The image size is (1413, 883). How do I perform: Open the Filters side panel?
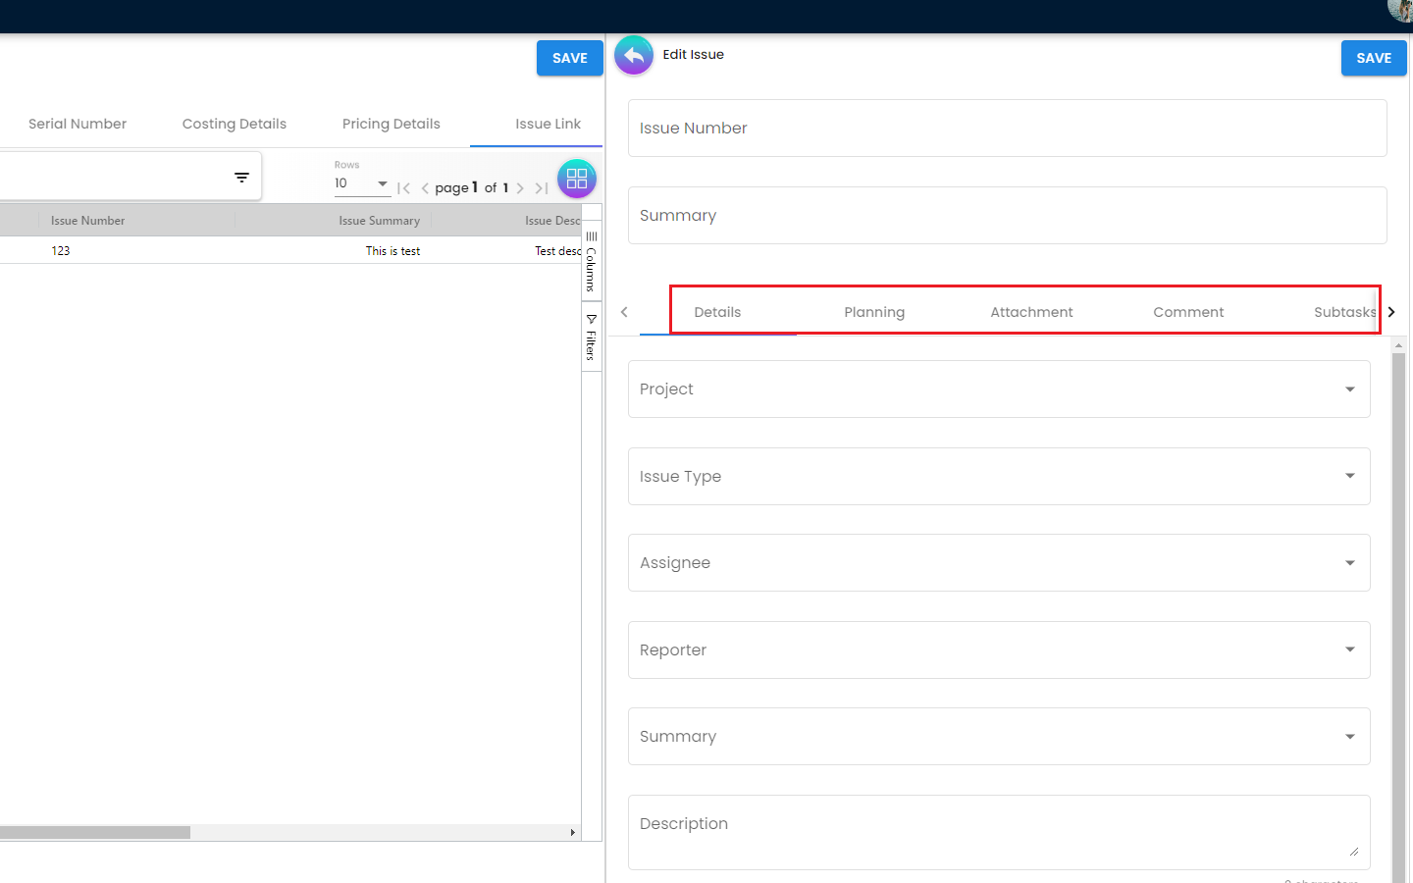[592, 338]
